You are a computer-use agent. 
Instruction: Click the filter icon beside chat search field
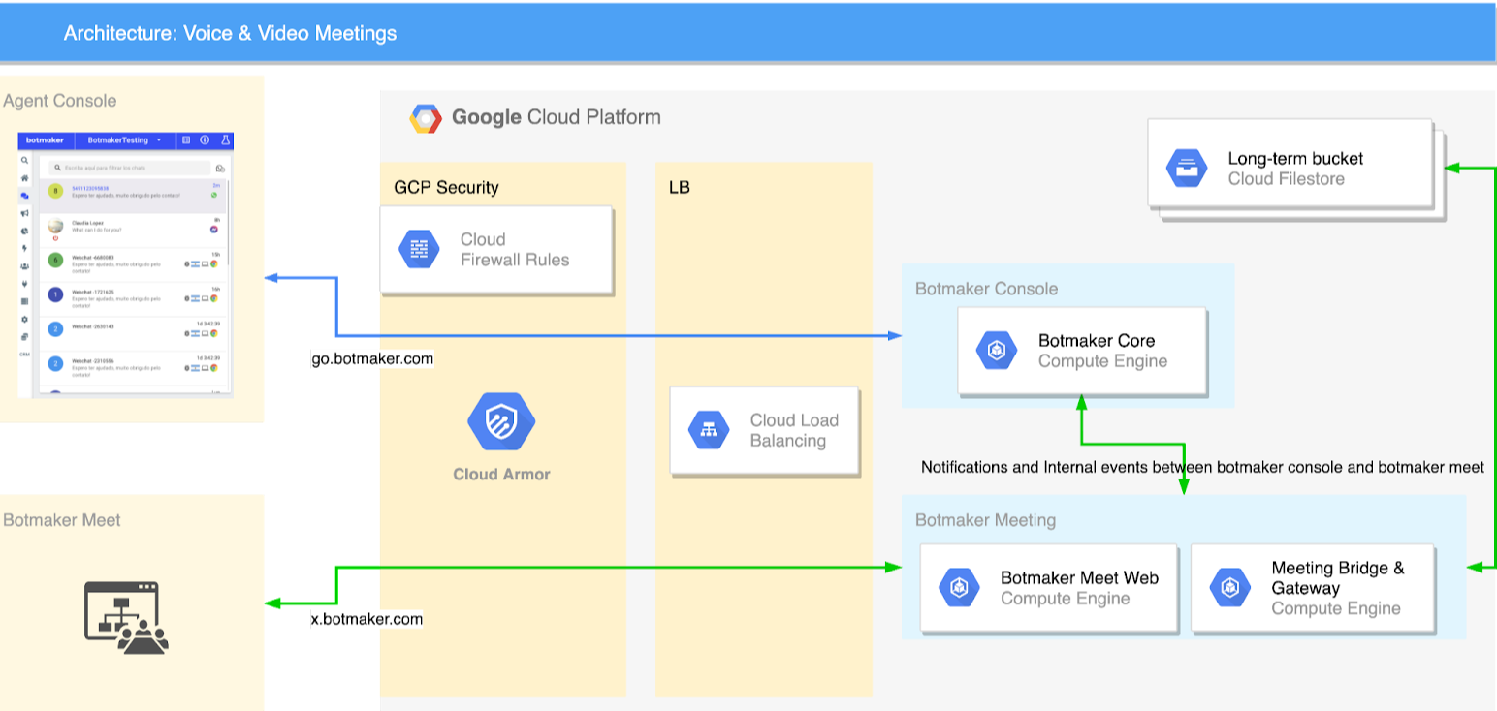click(220, 169)
